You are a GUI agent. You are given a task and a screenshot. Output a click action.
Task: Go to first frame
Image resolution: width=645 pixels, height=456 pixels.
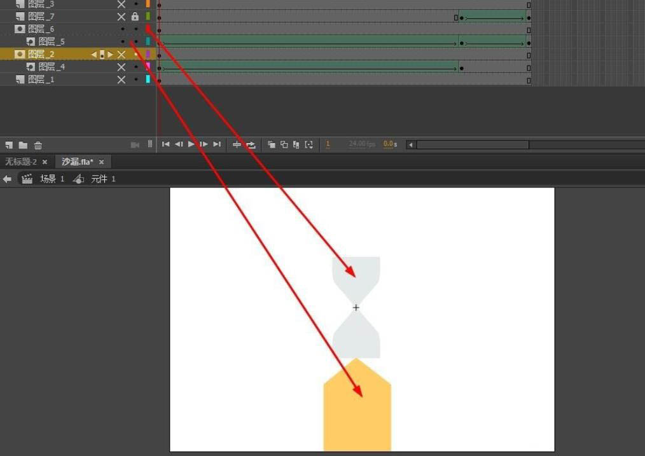click(x=166, y=144)
